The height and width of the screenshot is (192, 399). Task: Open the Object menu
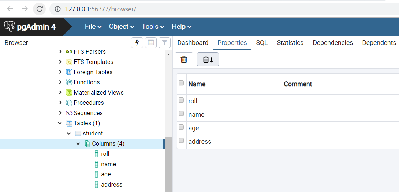122,26
